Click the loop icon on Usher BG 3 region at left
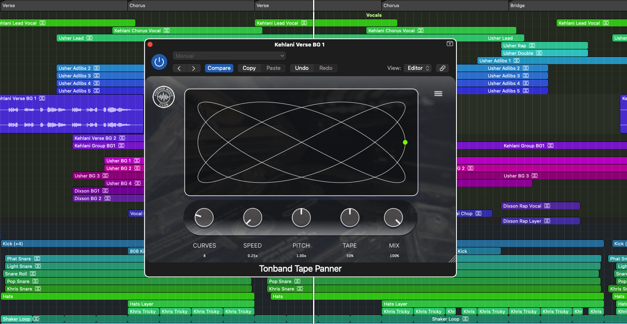The image size is (627, 324). coord(106,176)
